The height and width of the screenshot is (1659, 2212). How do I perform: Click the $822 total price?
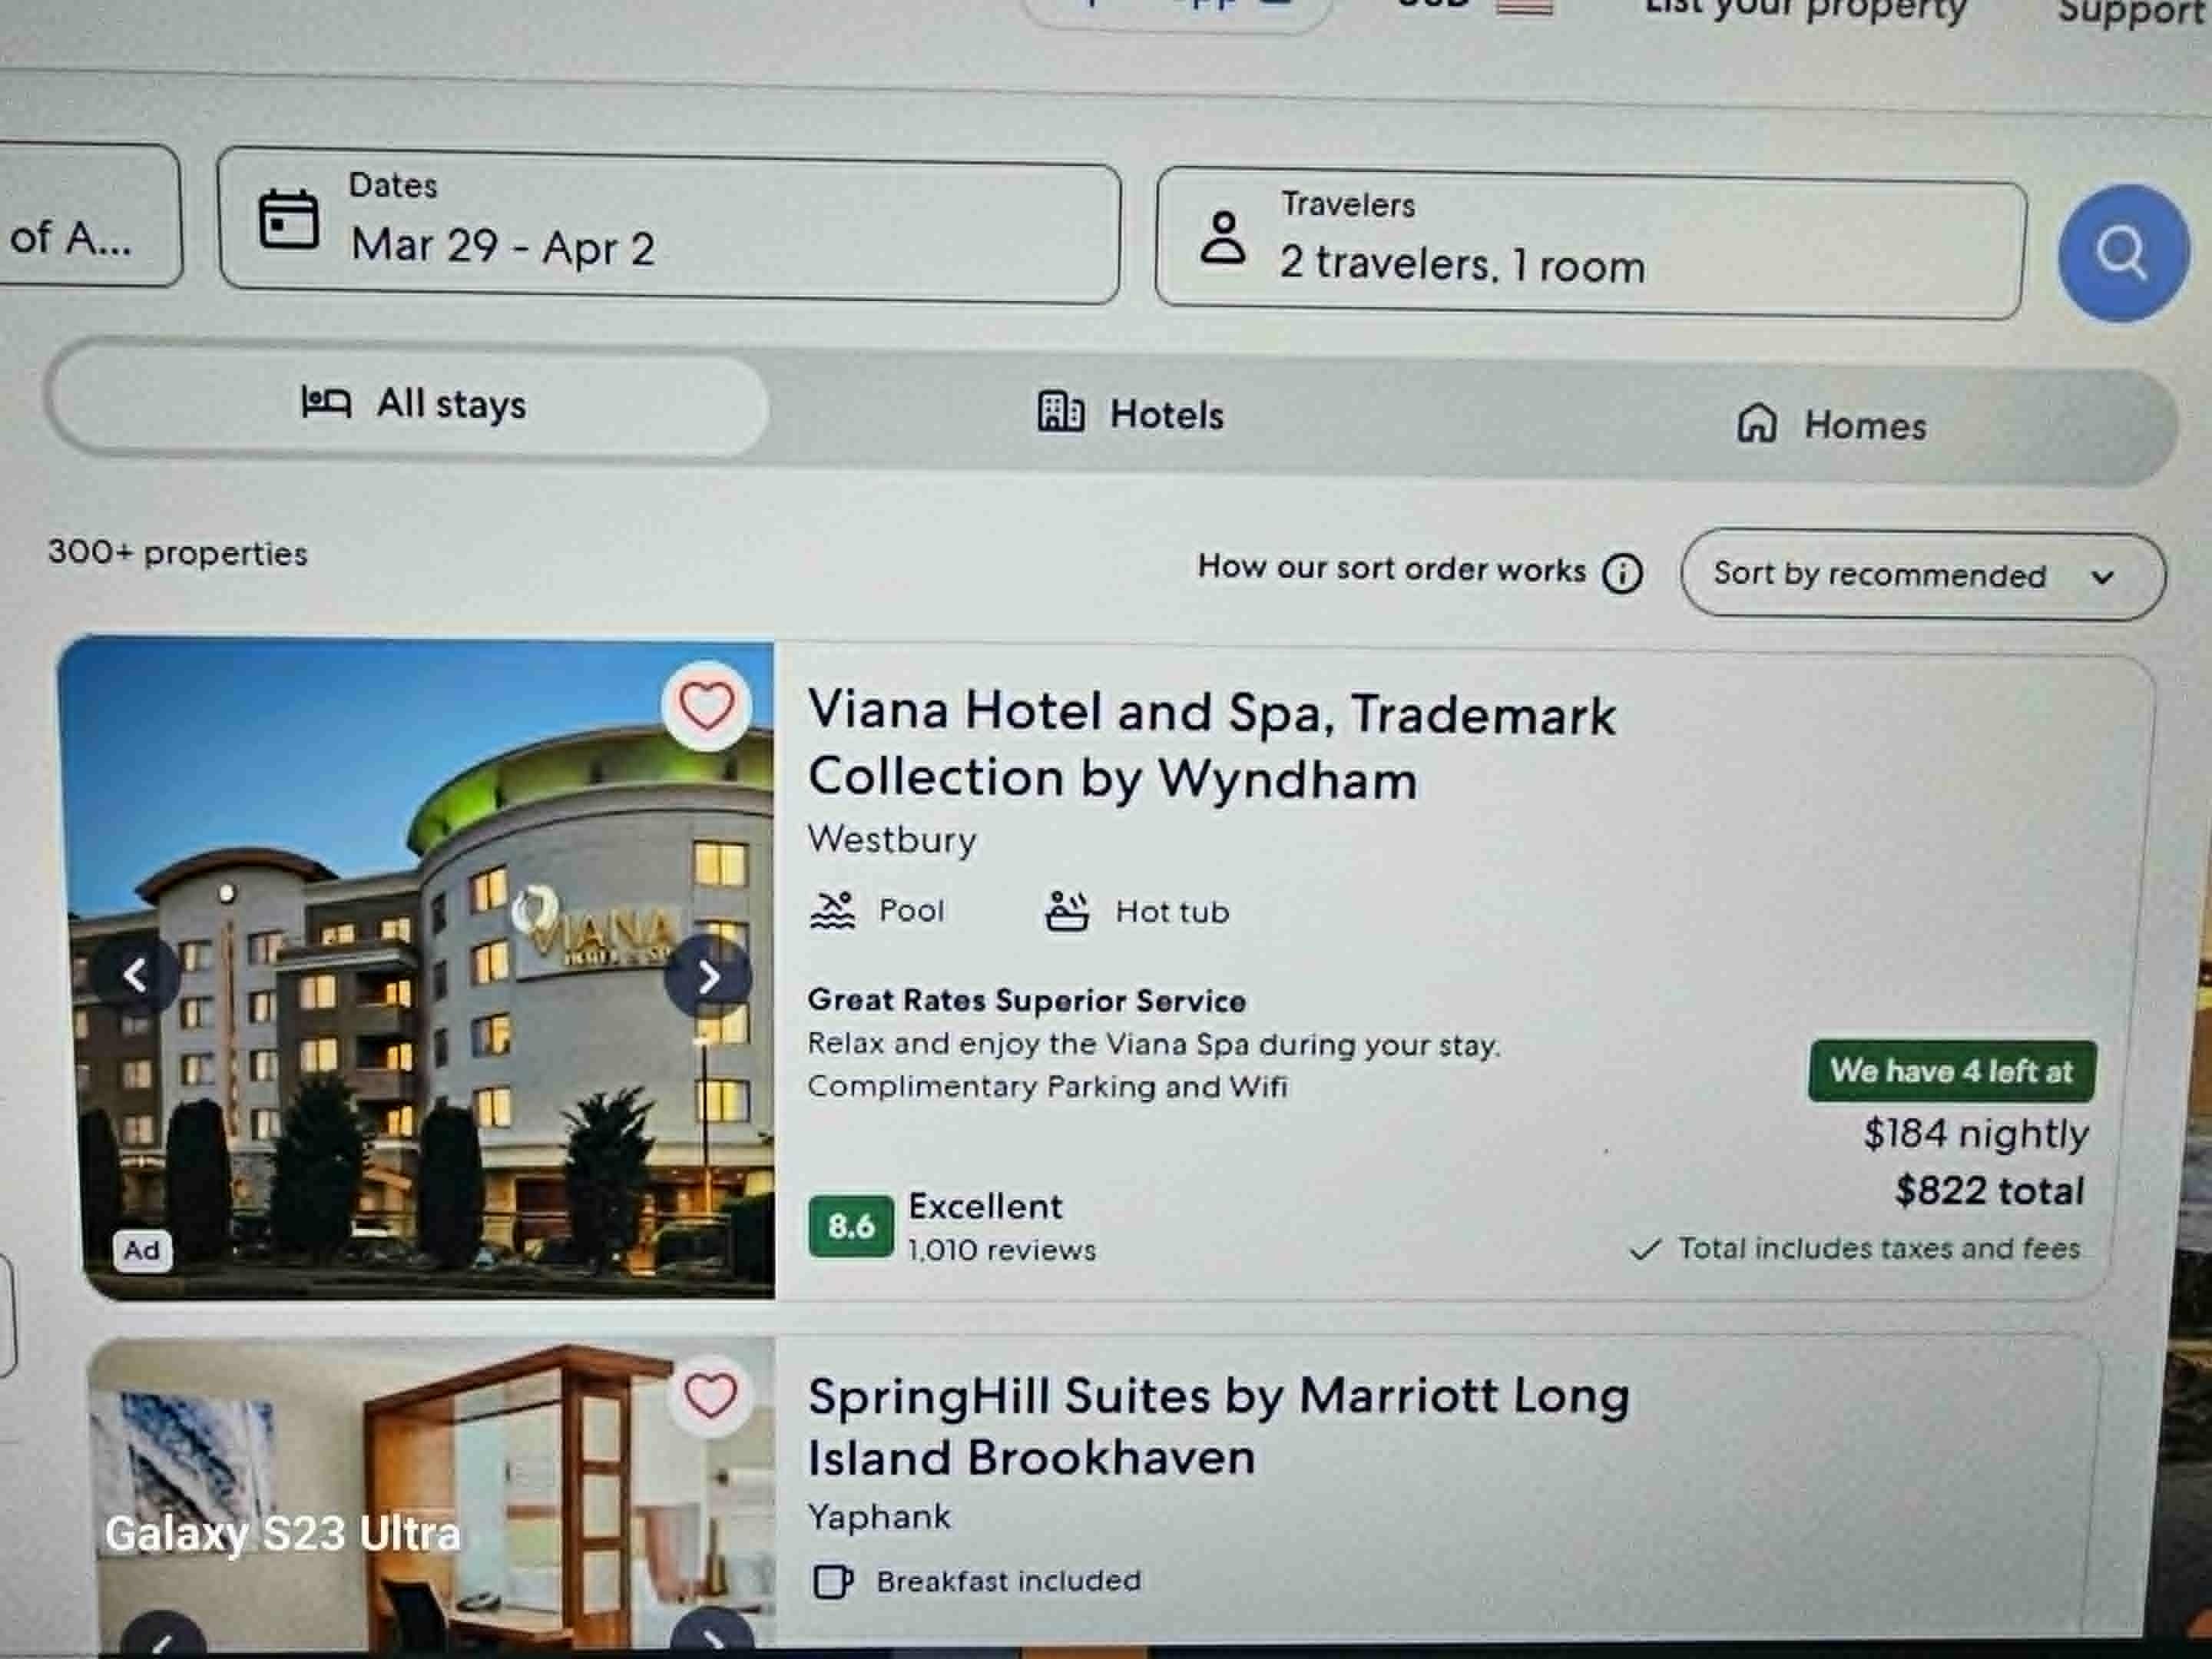click(1989, 1190)
